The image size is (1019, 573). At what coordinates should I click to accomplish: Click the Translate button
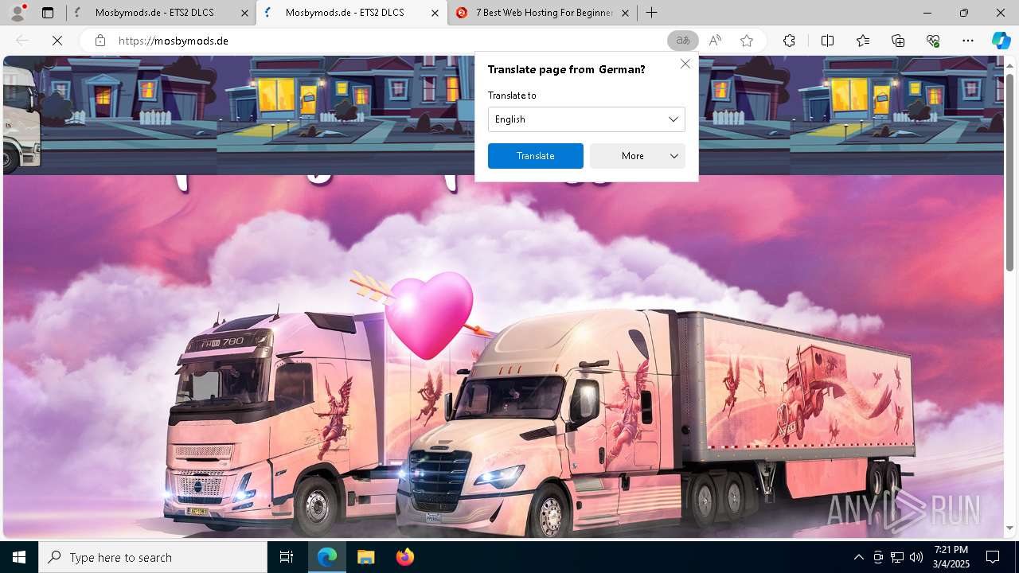[536, 156]
